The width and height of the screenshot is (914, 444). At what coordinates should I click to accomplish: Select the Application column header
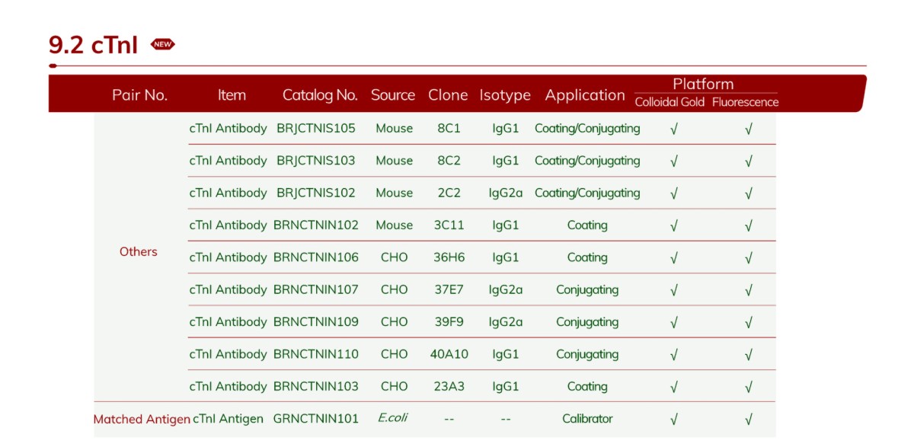coord(585,95)
